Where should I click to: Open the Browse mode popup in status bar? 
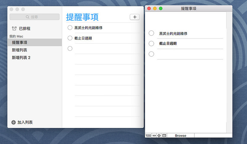[x=181, y=135]
